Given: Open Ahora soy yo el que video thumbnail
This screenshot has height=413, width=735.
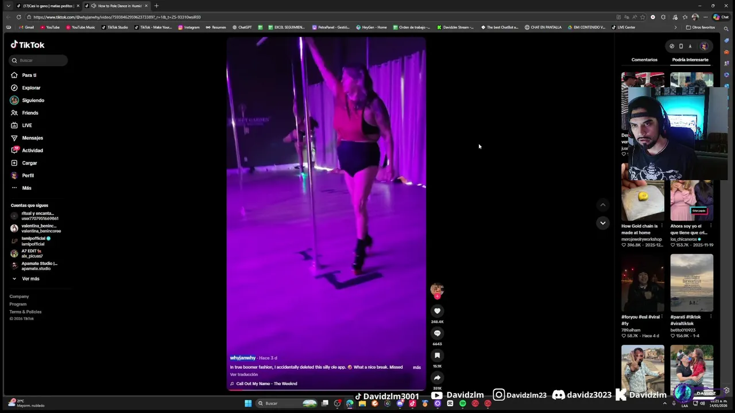Looking at the screenshot, I should coord(691,200).
